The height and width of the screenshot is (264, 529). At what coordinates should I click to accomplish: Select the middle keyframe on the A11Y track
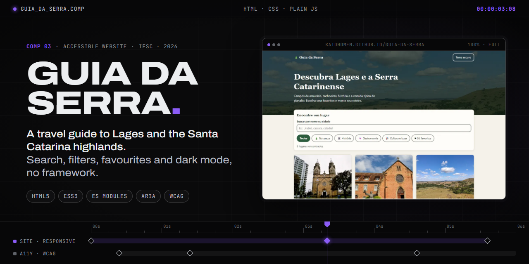(x=190, y=253)
